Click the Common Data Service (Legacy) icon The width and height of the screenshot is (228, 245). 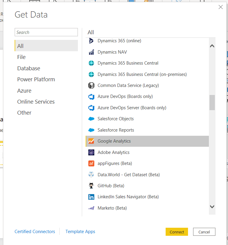click(91, 85)
